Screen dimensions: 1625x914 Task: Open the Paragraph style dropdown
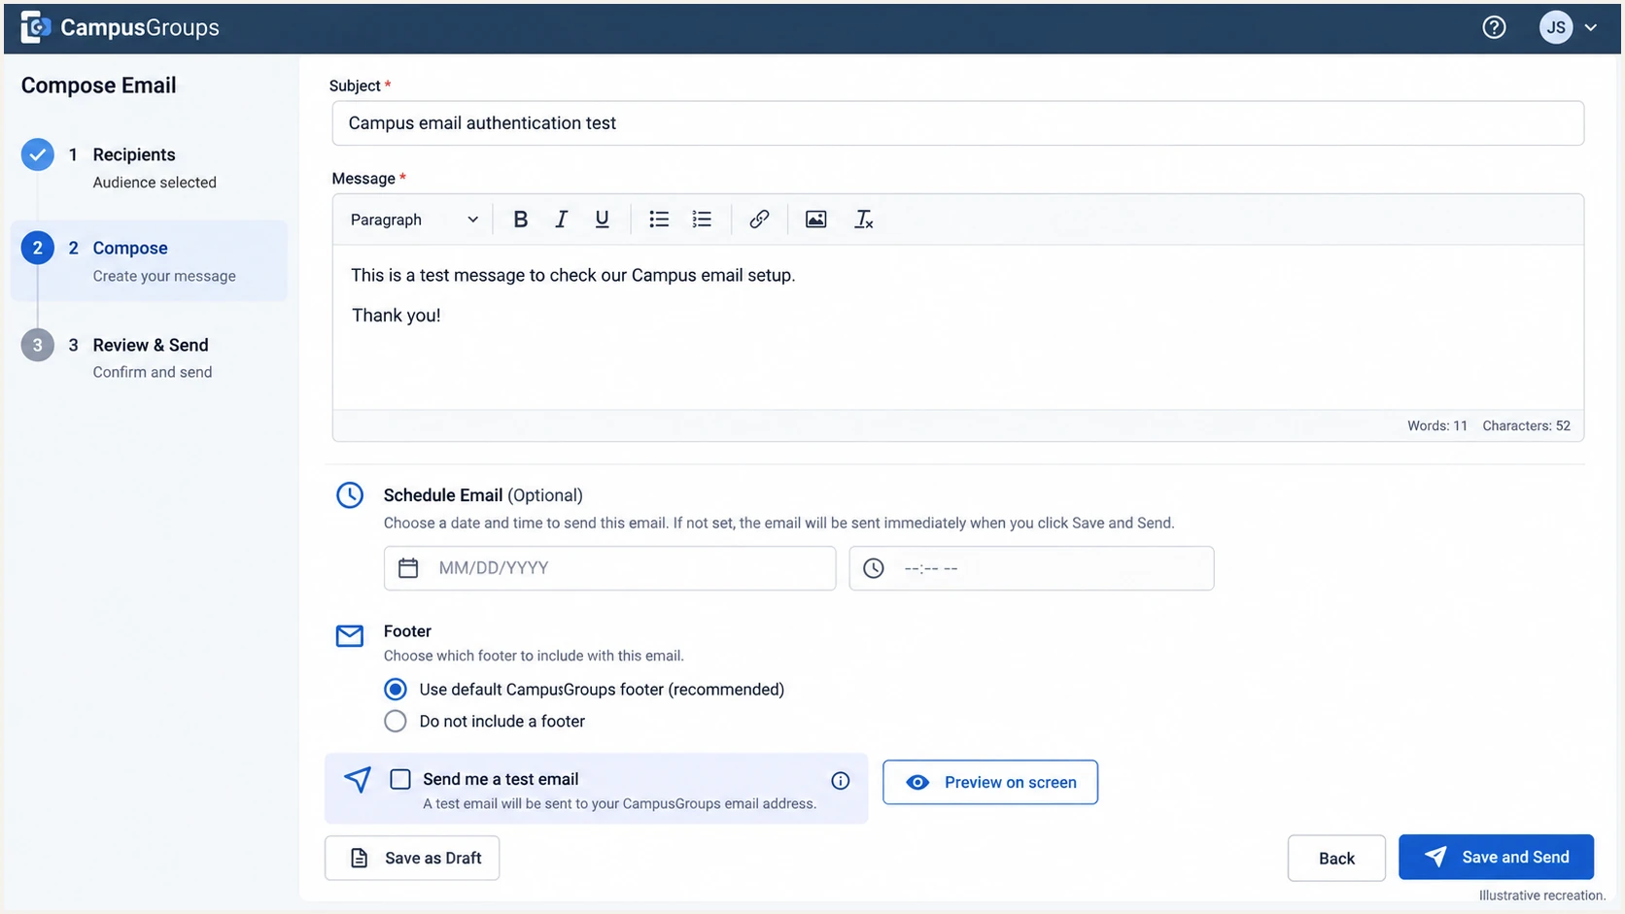[x=414, y=220]
